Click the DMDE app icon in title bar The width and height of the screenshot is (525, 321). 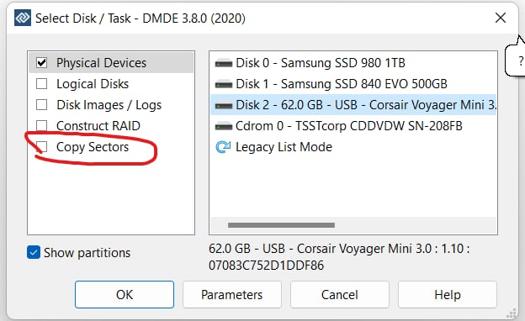coord(23,18)
